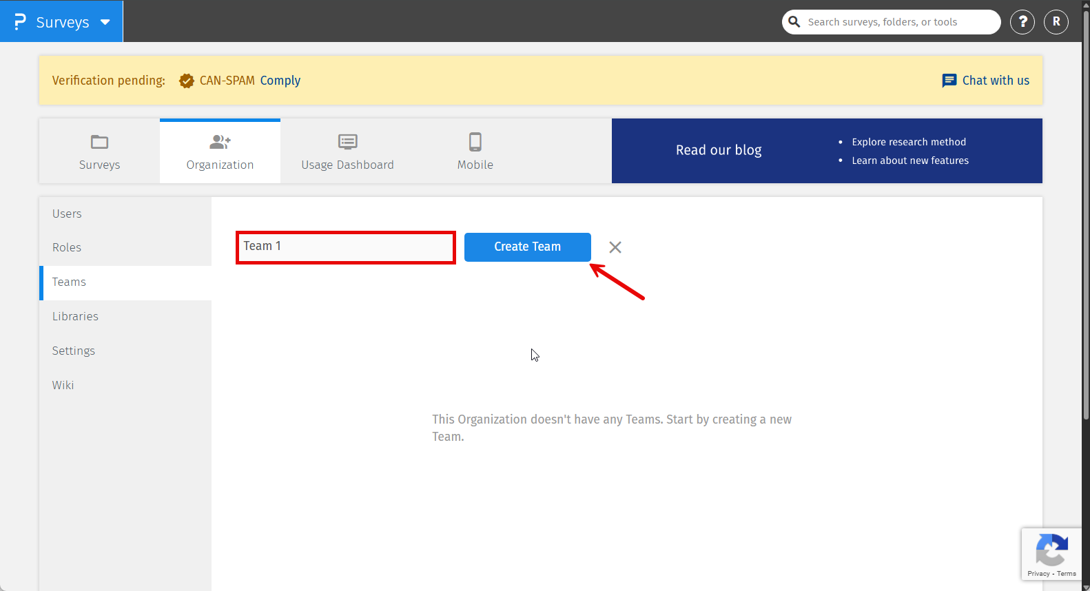Click the reCAPTCHA badge logo
The height and width of the screenshot is (591, 1090).
click(1051, 551)
